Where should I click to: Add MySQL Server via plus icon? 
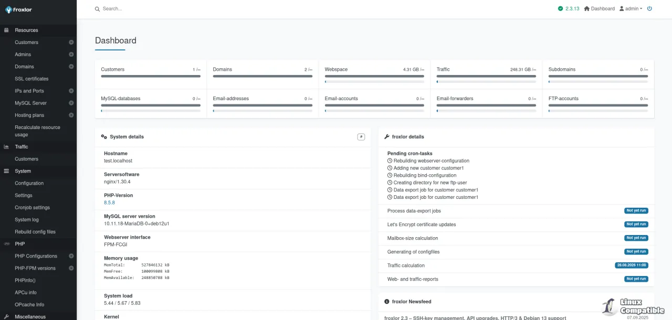[71, 103]
